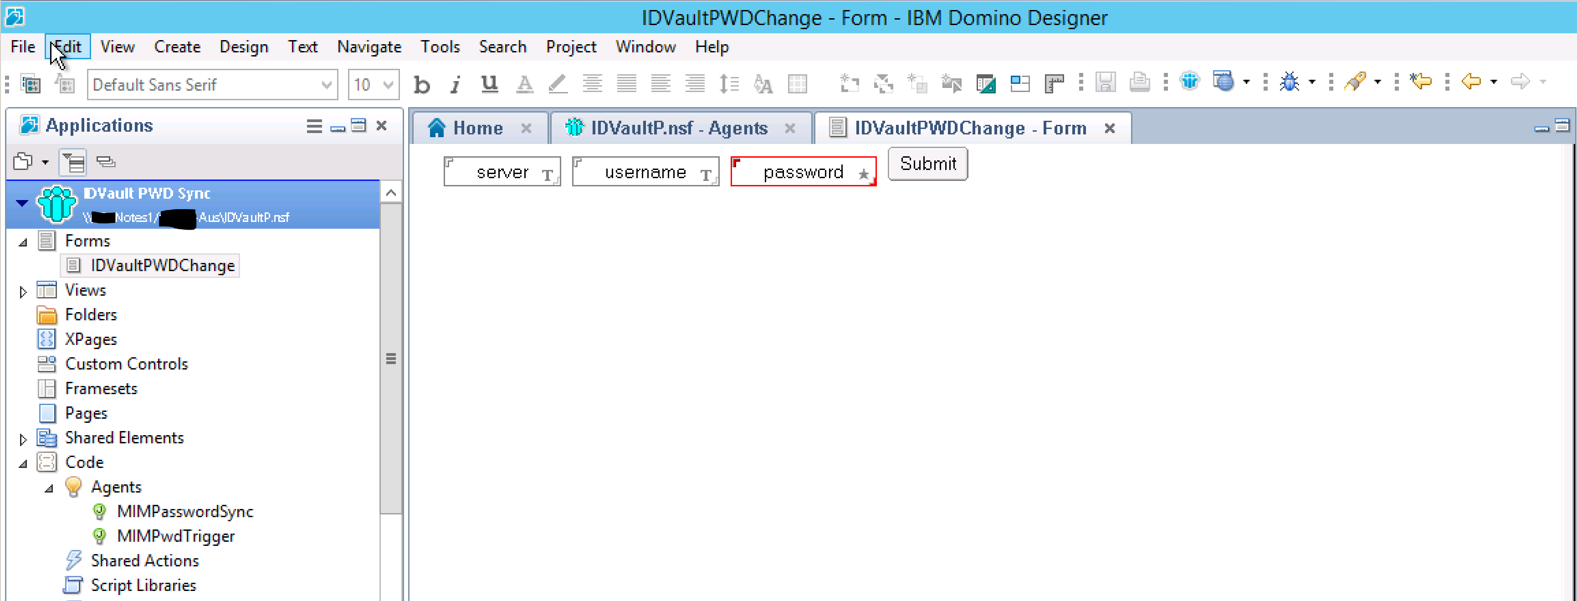Click the password field on the form
The height and width of the screenshot is (601, 1577).
[x=803, y=172]
